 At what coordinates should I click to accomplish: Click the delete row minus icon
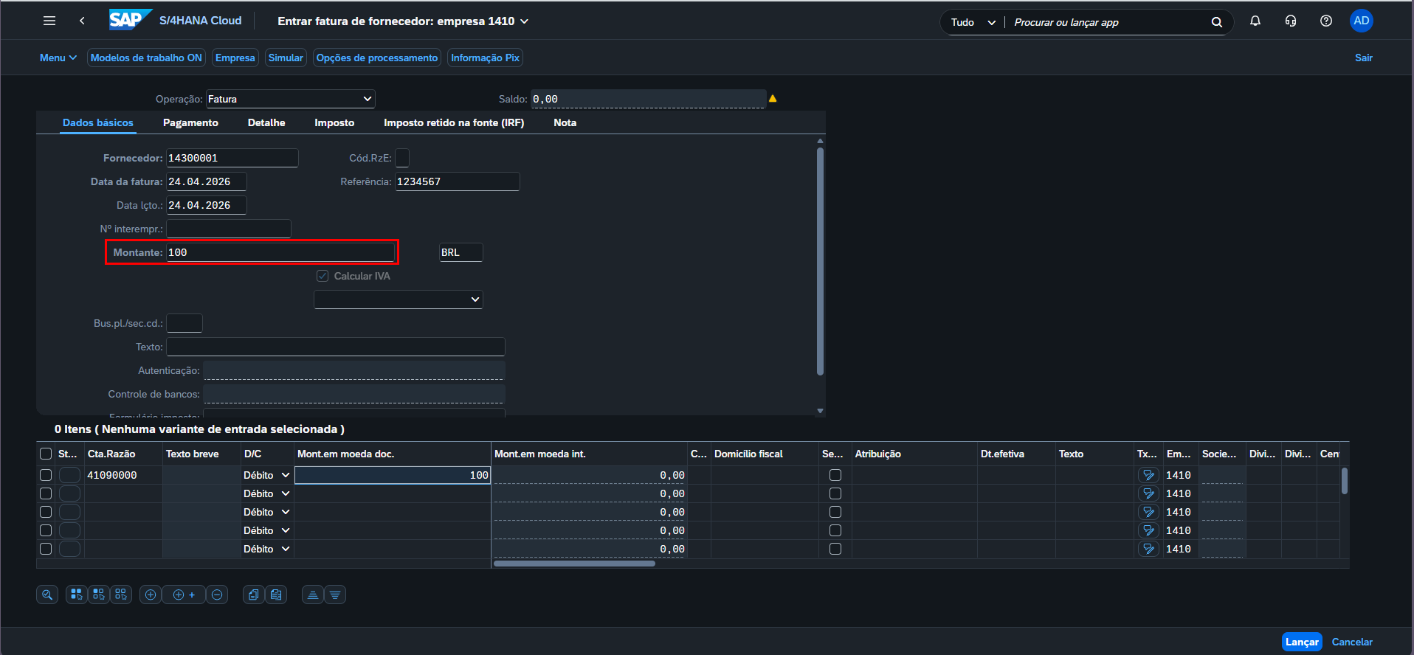pos(217,595)
